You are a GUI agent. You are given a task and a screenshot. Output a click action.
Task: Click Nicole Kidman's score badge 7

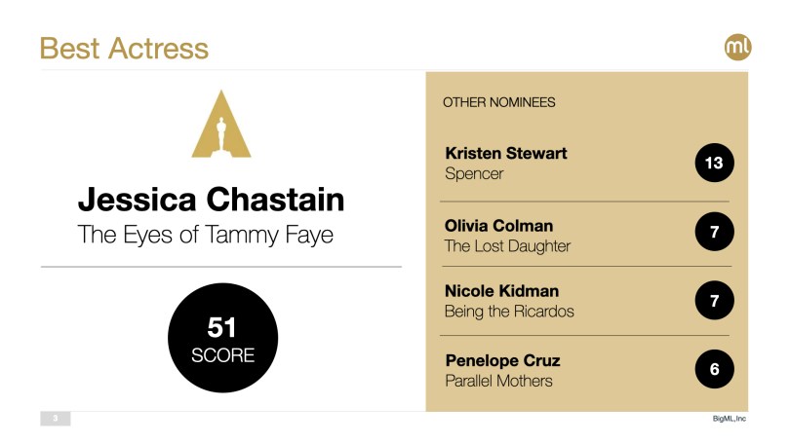coord(713,301)
